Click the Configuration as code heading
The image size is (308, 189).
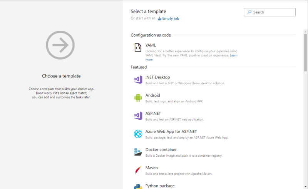(151, 35)
